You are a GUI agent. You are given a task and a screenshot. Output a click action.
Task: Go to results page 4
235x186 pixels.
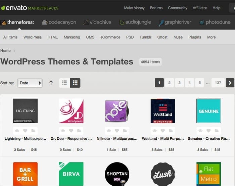[189, 83]
